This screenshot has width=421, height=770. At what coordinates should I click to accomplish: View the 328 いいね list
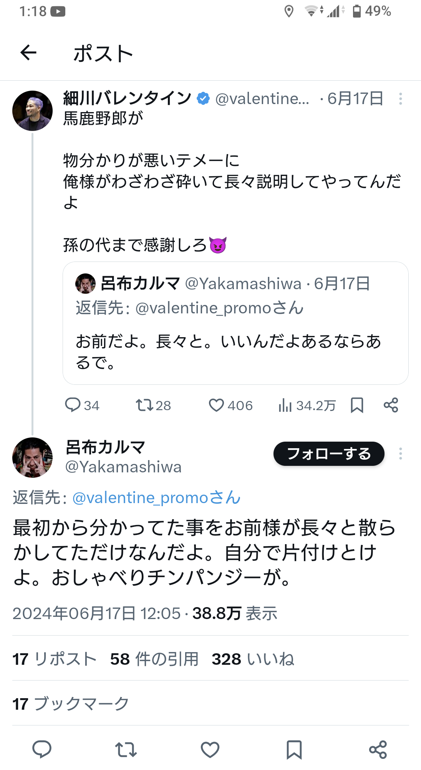253,659
